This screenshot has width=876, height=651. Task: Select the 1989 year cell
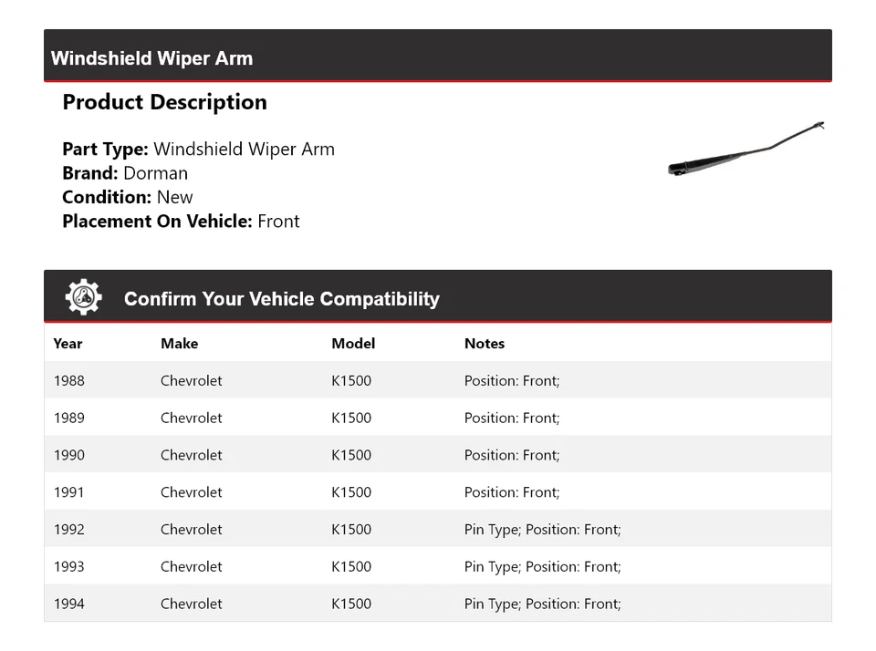point(68,418)
